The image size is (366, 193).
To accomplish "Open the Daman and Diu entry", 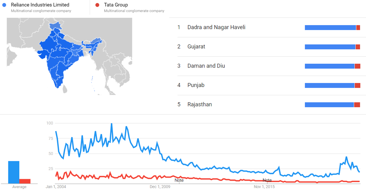I will click(x=272, y=66).
